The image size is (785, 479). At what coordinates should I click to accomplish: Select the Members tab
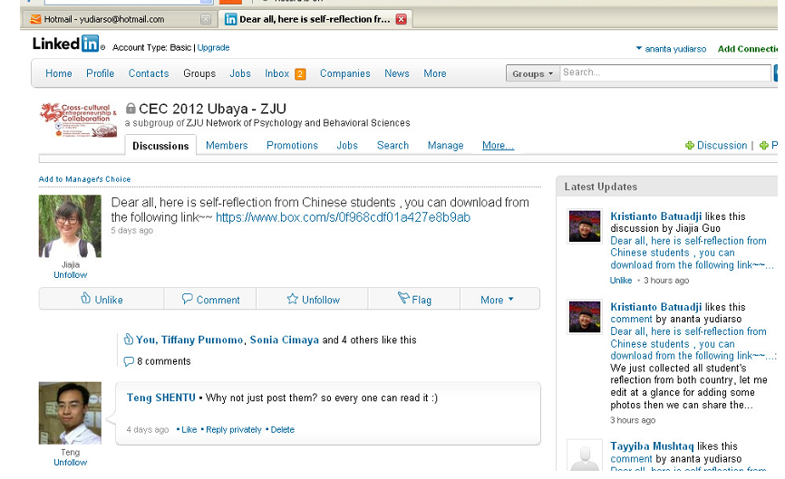[227, 146]
